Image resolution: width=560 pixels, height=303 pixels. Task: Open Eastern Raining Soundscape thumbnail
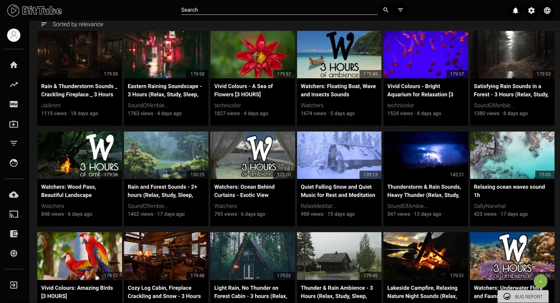tap(166, 55)
